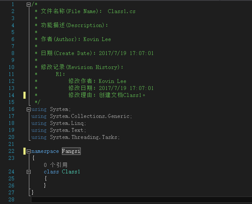The image size is (252, 204).
Task: Click the yellow change marker at line 14
Action: [x=24, y=95]
